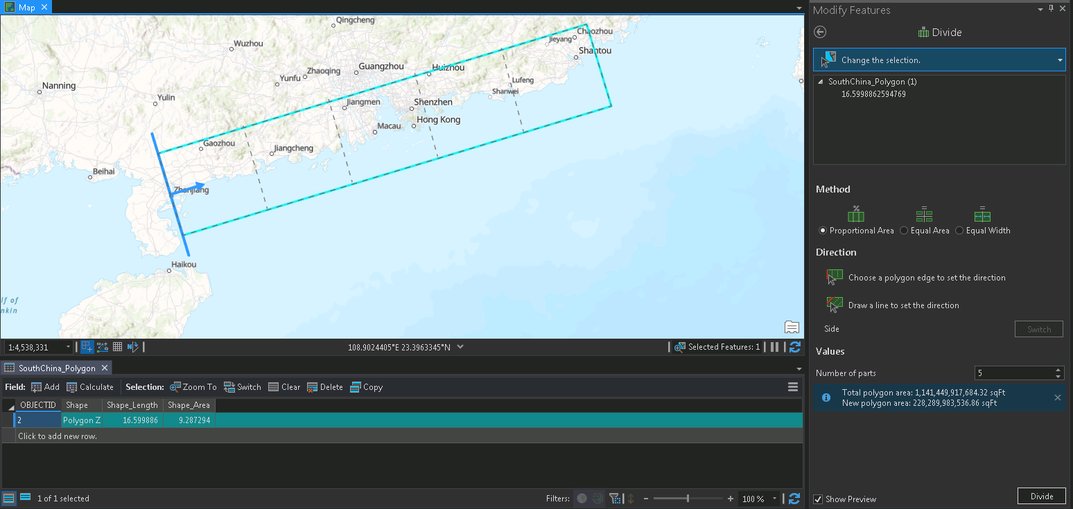Click the north direction correction icon

click(133, 347)
